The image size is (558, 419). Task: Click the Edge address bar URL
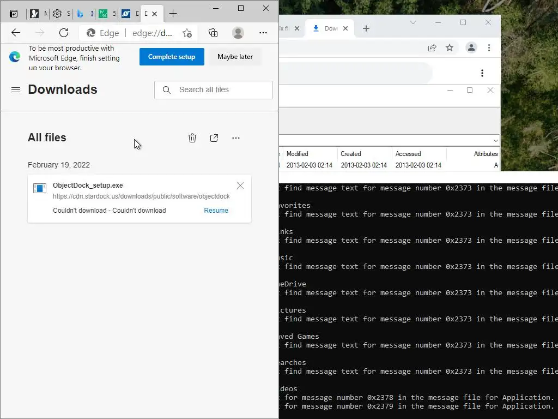pos(152,33)
